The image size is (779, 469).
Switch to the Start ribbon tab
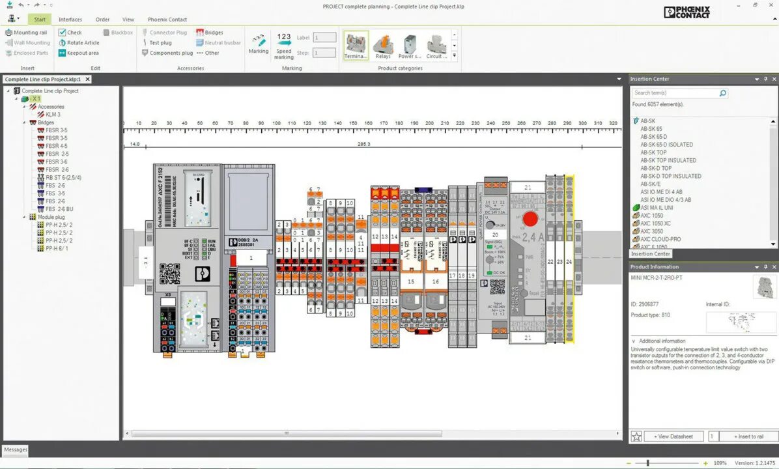point(40,20)
